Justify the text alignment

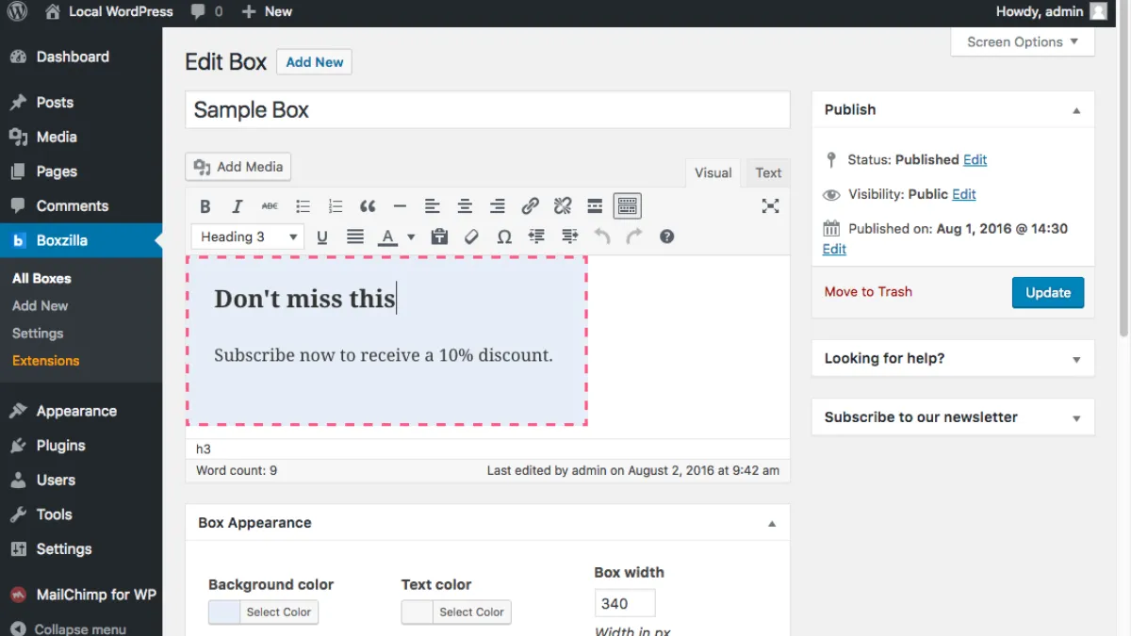pos(355,237)
